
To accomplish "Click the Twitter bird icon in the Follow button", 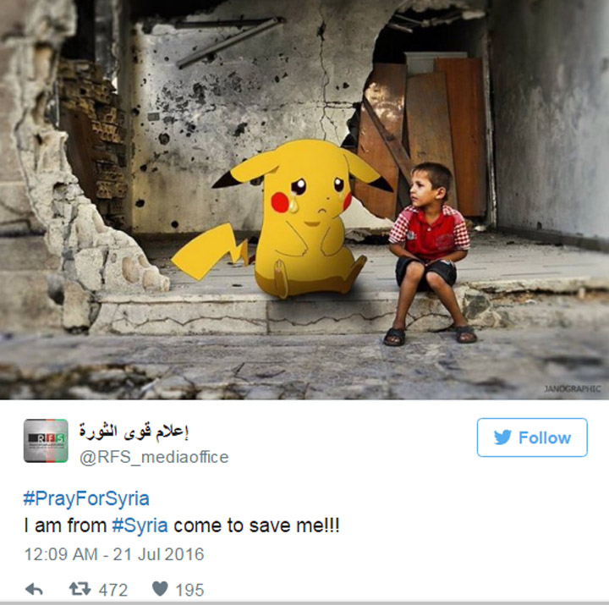I will click(502, 437).
